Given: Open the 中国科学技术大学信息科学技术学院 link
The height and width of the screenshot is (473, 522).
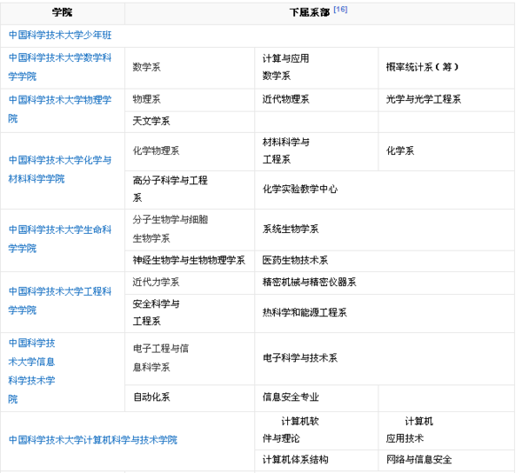Looking at the screenshot, I should [x=31, y=371].
